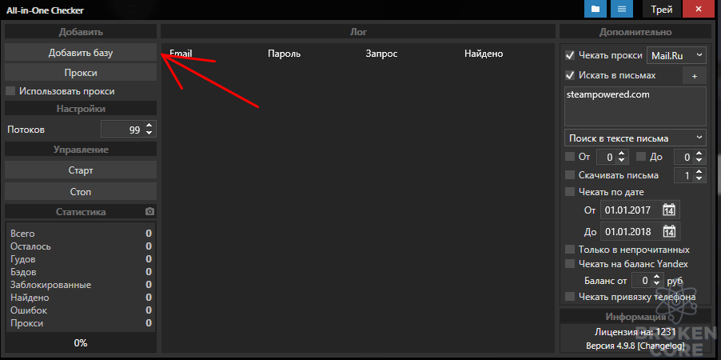Increase the Потоков thread count
The height and width of the screenshot is (360, 721).
[149, 126]
